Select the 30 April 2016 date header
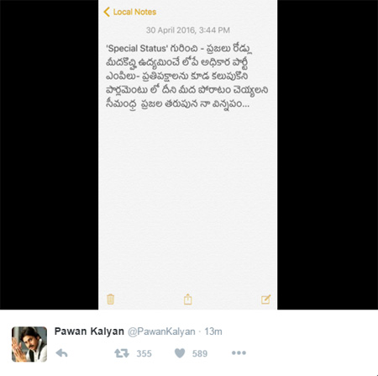This screenshot has height=376, width=378. pyautogui.click(x=188, y=30)
